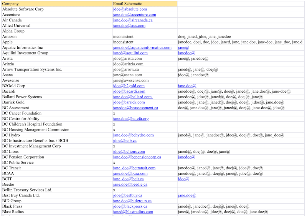Select the Email Schematic header cell
This screenshot has width=307, height=216.
pyautogui.click(x=145, y=4)
